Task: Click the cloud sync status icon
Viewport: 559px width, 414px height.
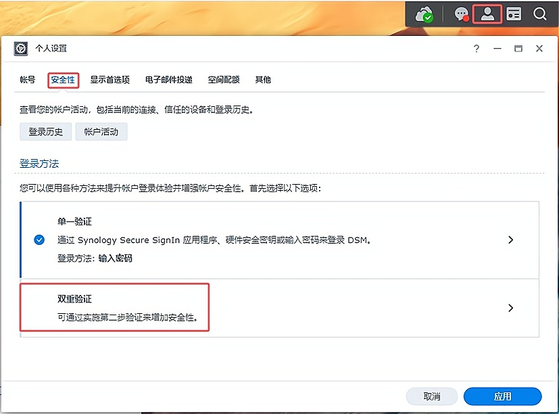Action: point(424,14)
